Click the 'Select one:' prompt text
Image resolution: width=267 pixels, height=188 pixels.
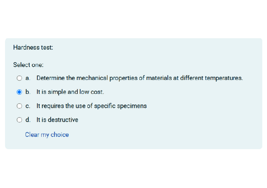[28, 65]
